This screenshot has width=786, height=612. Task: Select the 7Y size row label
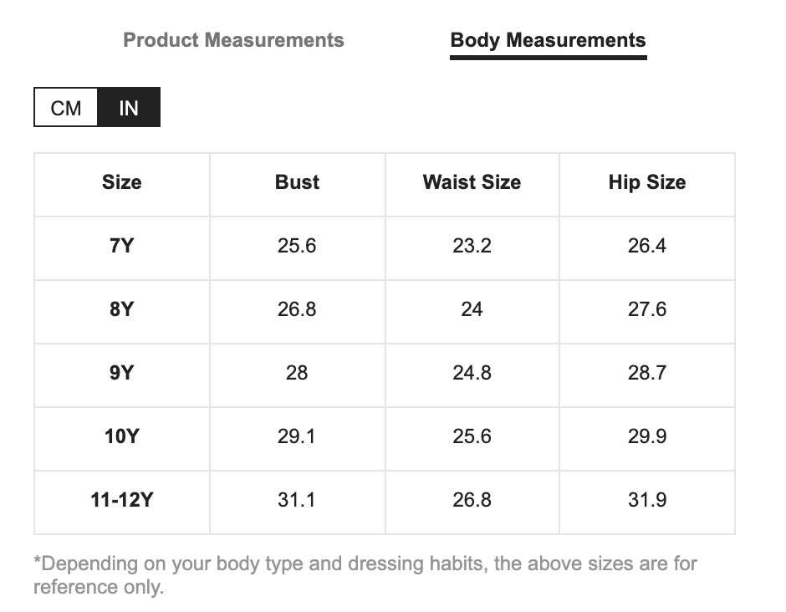[x=122, y=246]
